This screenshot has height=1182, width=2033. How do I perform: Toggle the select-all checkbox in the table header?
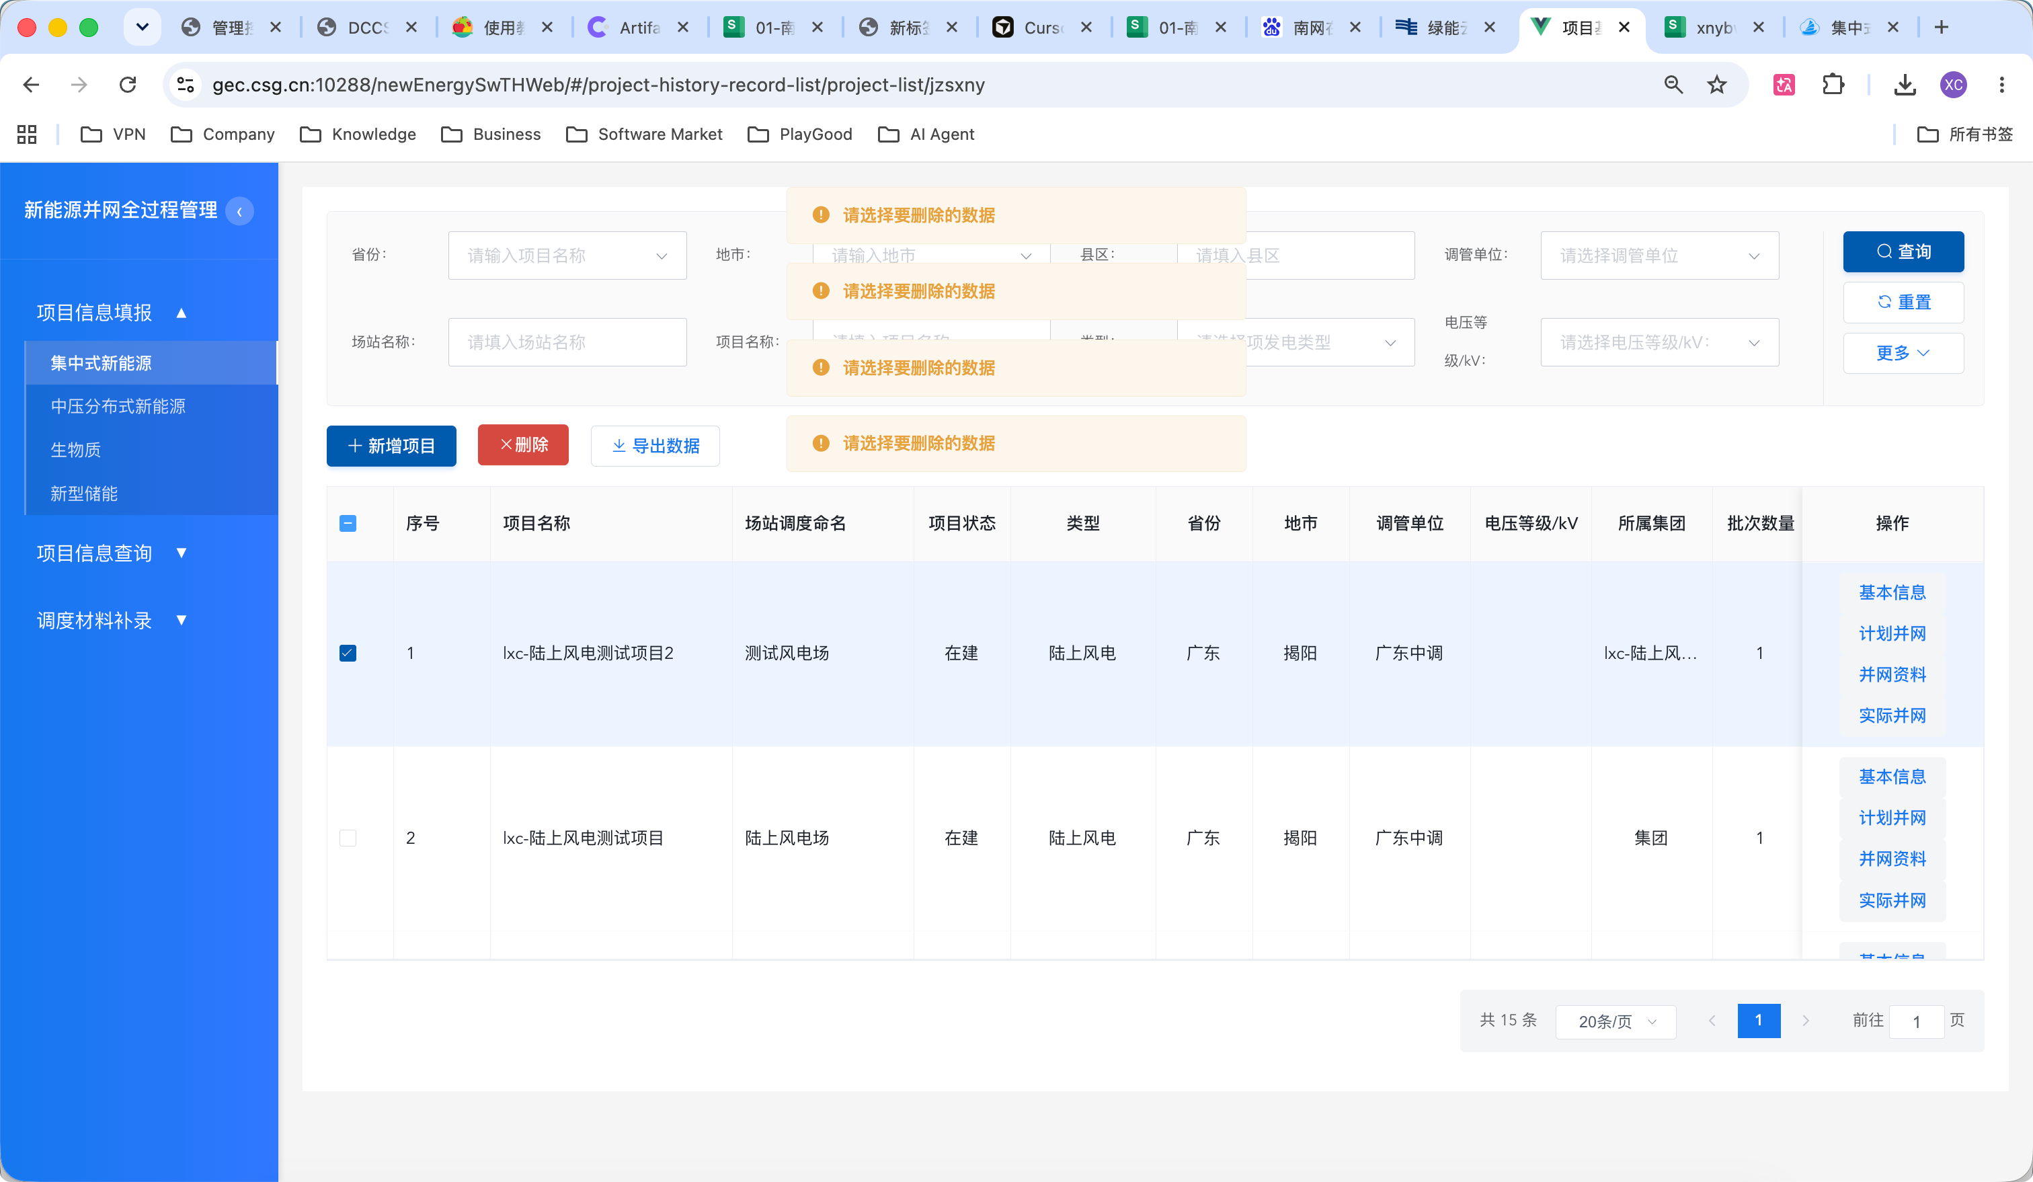click(x=348, y=524)
